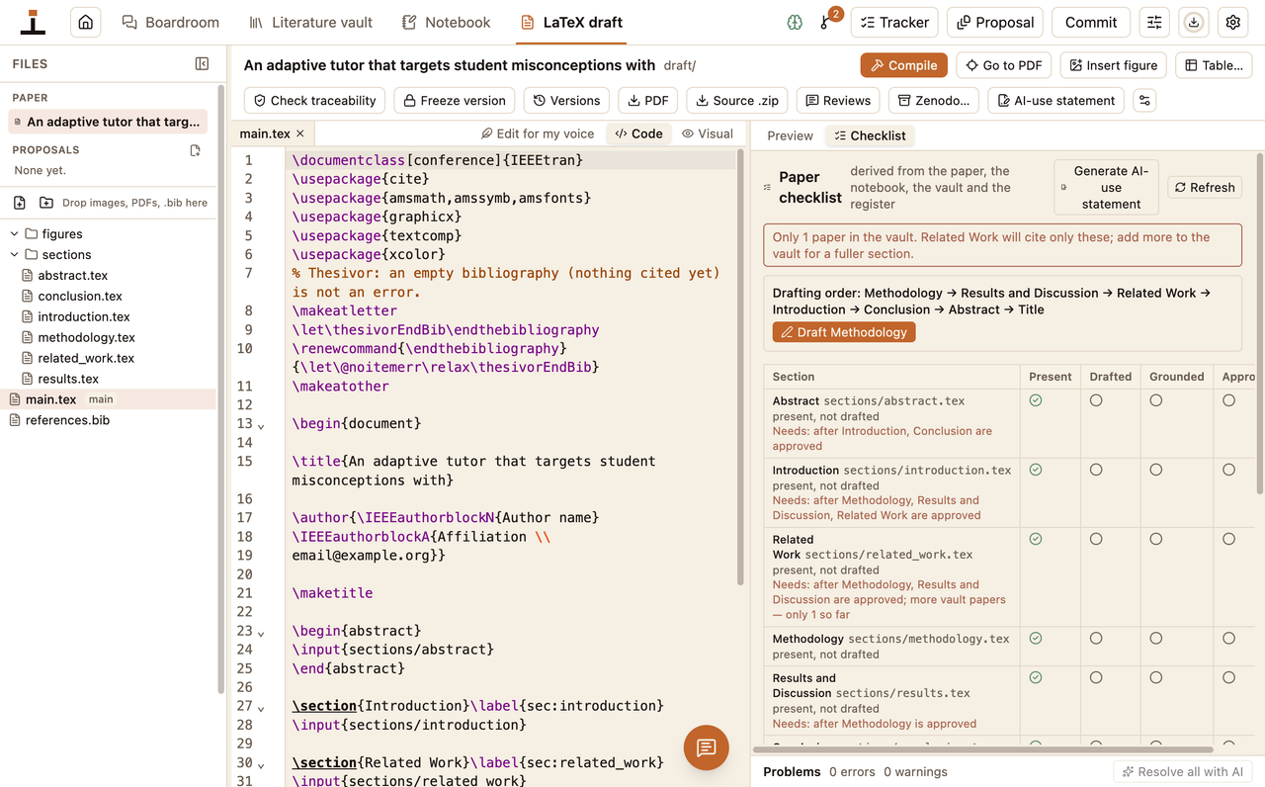The image size is (1265, 787).
Task: Download the PDF from the toolbar
Action: click(647, 100)
